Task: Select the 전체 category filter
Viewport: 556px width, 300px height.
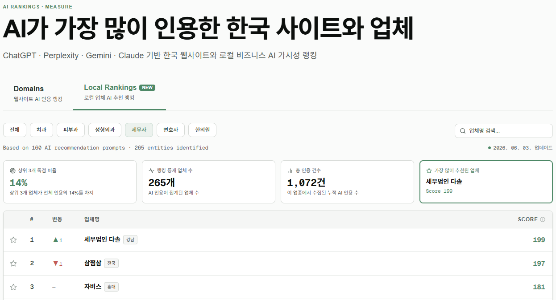Action: coord(15,130)
